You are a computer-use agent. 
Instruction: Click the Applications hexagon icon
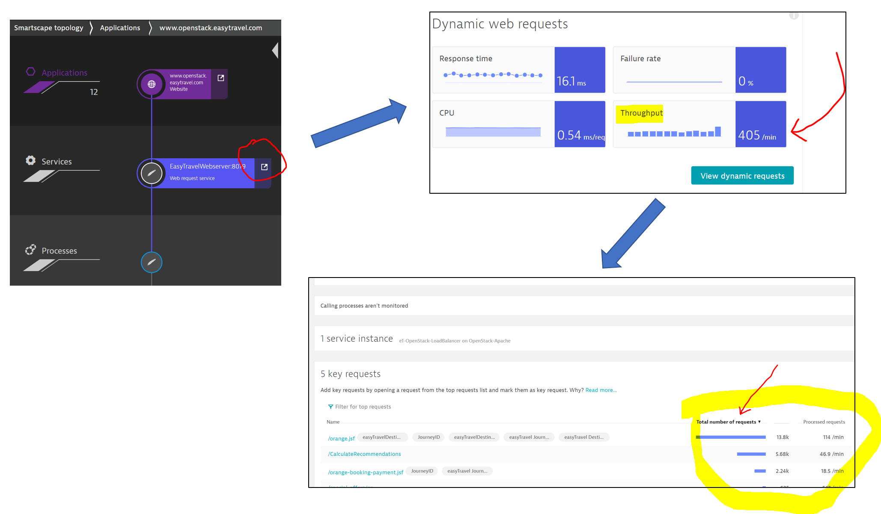tap(30, 71)
